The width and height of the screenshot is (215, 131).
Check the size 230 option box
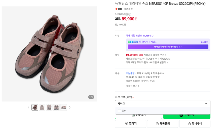[x=119, y=111]
